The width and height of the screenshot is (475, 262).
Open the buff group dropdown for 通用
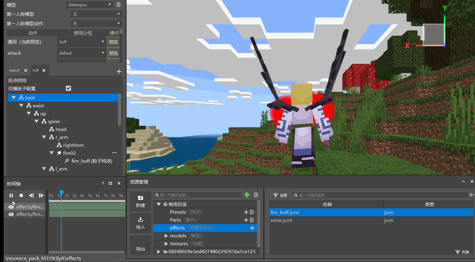click(82, 42)
